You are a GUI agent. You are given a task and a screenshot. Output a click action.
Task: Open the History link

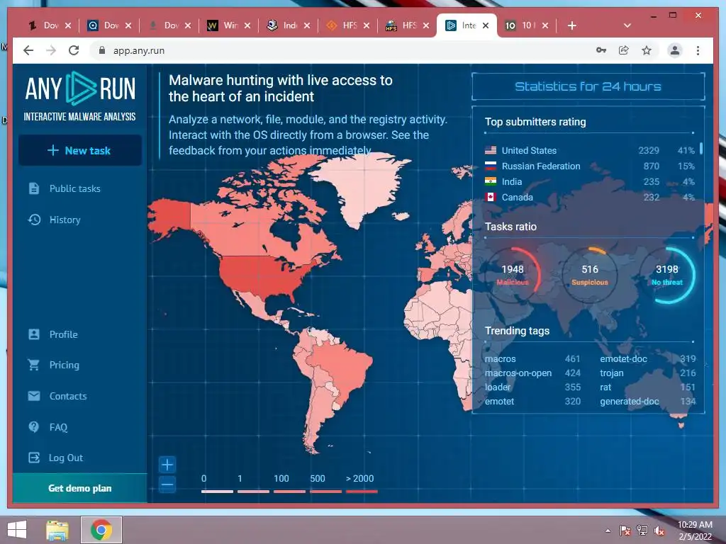coord(65,220)
